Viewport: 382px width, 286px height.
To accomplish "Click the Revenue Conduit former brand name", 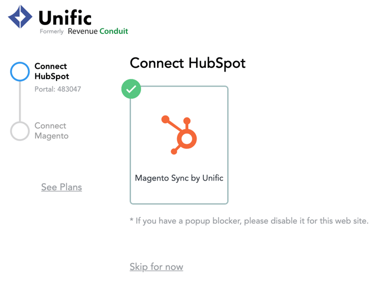I will pos(98,31).
